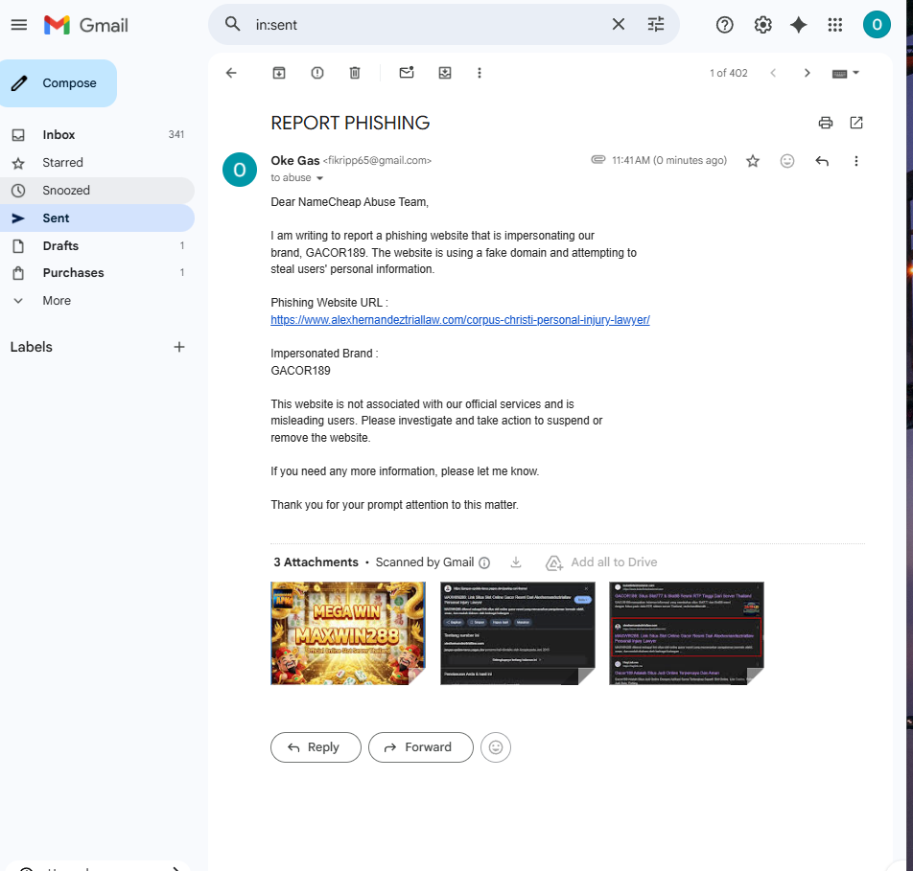Go back to the Sent list
The height and width of the screenshot is (871, 913).
231,73
